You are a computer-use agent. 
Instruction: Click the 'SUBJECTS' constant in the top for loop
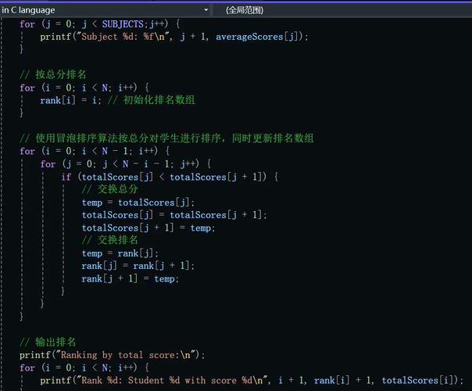tap(123, 24)
